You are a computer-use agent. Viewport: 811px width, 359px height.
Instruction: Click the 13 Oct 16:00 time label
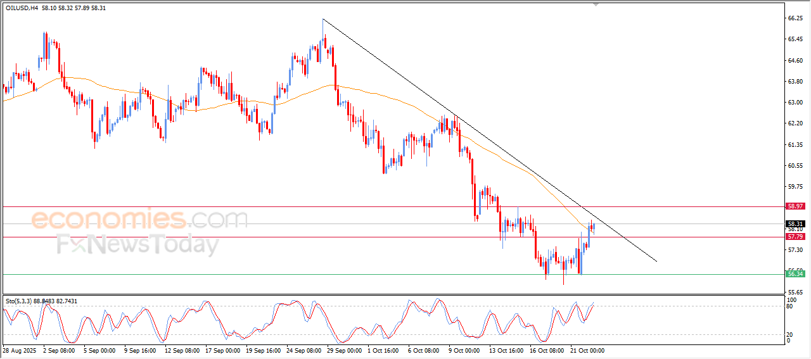click(506, 350)
